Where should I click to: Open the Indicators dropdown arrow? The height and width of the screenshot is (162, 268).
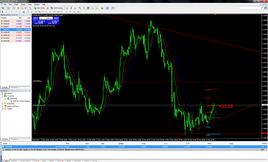pos(104,8)
